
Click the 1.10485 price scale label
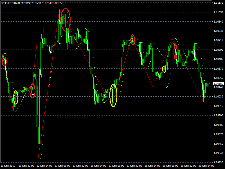click(x=219, y=59)
